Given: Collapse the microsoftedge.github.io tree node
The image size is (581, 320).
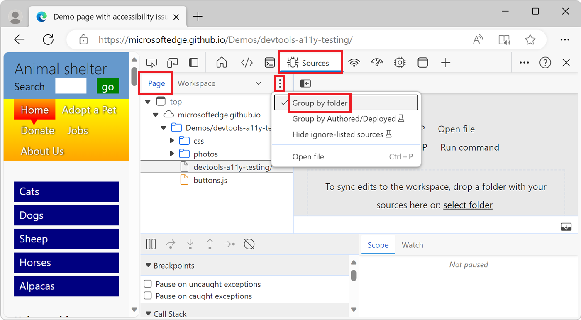Looking at the screenshot, I should (x=156, y=114).
